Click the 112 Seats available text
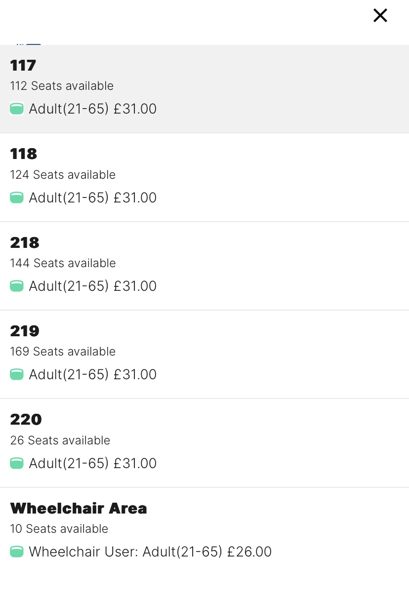The height and width of the screenshot is (596, 409). coord(62,86)
